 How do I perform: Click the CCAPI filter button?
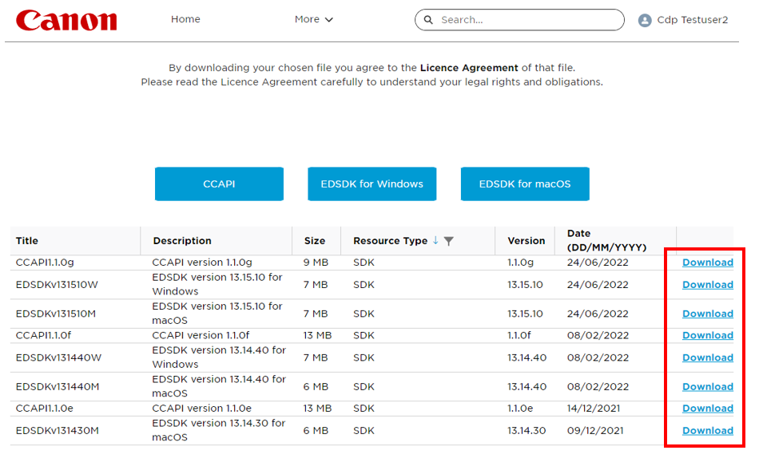pos(219,184)
